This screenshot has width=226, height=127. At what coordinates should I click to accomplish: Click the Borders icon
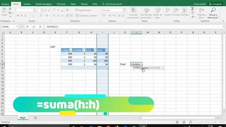tap(33, 16)
